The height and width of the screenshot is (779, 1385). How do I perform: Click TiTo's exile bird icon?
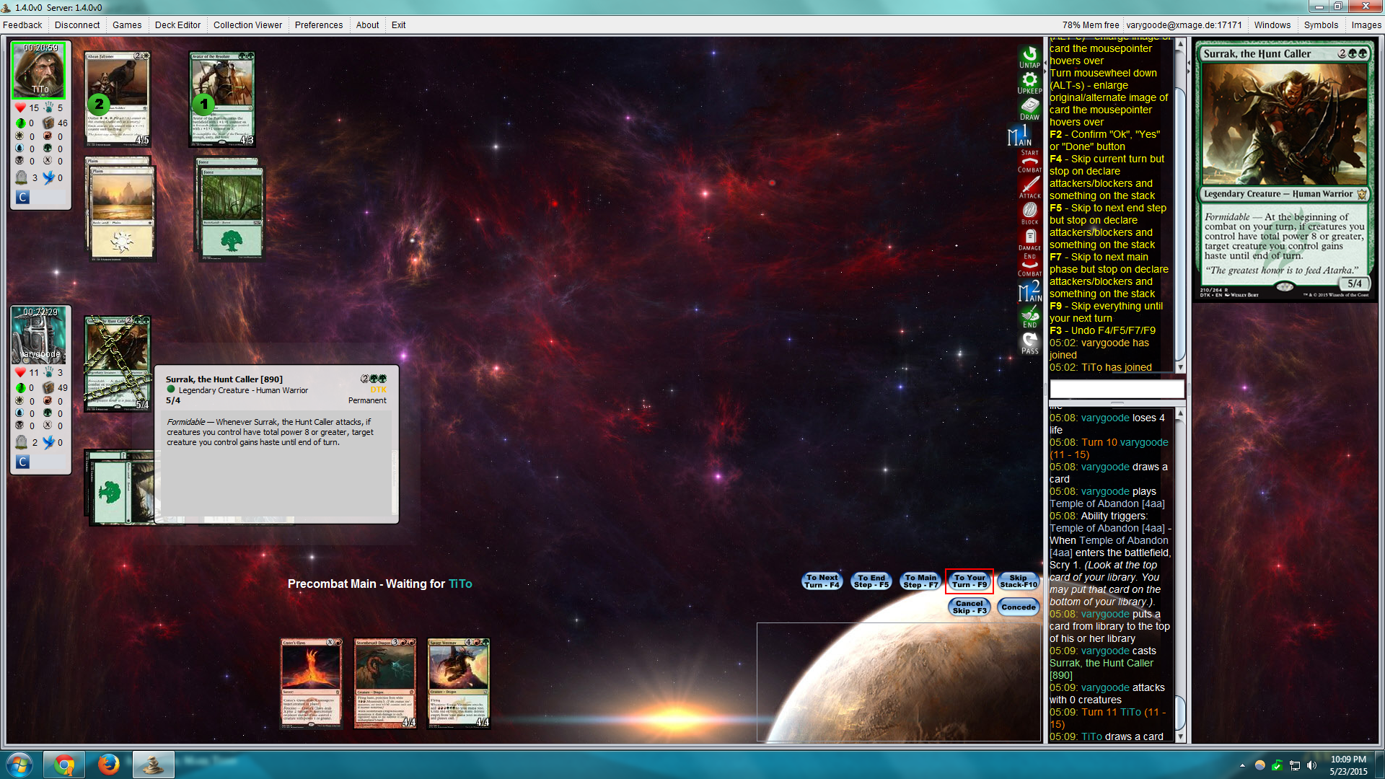click(48, 177)
